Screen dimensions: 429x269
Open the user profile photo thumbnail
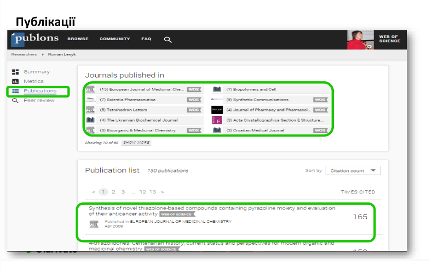[x=360, y=40]
